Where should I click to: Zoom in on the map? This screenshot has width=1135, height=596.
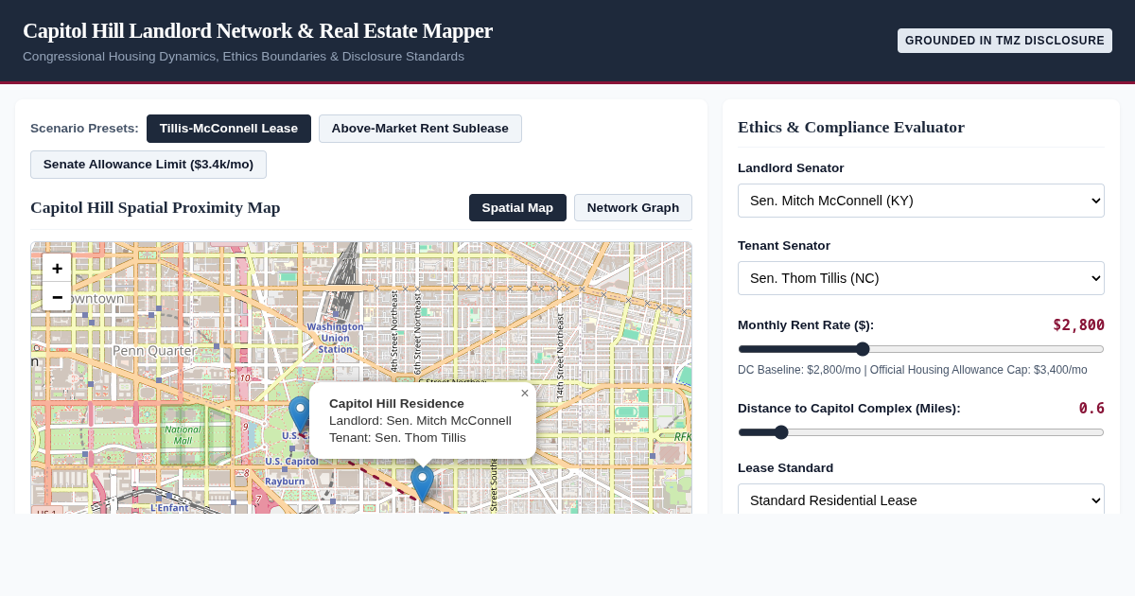tap(57, 268)
